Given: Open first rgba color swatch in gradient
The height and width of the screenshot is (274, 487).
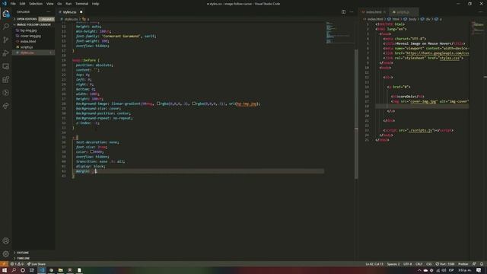Looking at the screenshot, I should click(x=158, y=104).
